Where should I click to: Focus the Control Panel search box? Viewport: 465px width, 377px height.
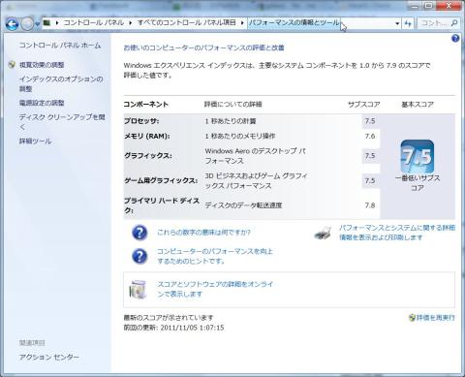click(x=433, y=23)
